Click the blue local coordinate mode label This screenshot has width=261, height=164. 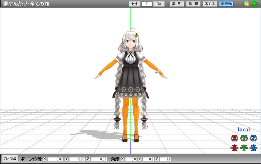[244, 130]
